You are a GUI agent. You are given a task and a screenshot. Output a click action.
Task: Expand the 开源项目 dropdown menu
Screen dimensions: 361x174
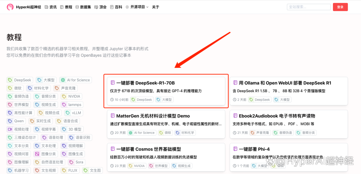tap(137, 7)
